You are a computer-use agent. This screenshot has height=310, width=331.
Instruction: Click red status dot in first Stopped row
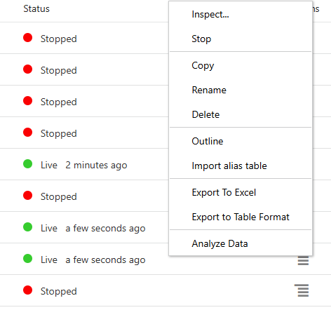pyautogui.click(x=27, y=38)
